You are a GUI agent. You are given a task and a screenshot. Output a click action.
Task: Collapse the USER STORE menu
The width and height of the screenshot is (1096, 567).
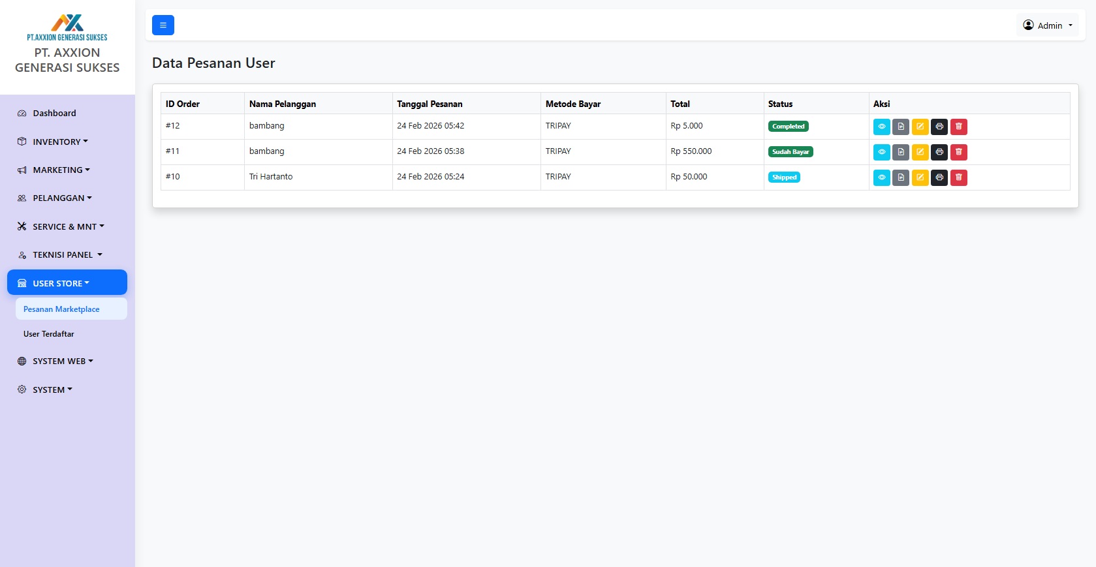[x=67, y=283]
